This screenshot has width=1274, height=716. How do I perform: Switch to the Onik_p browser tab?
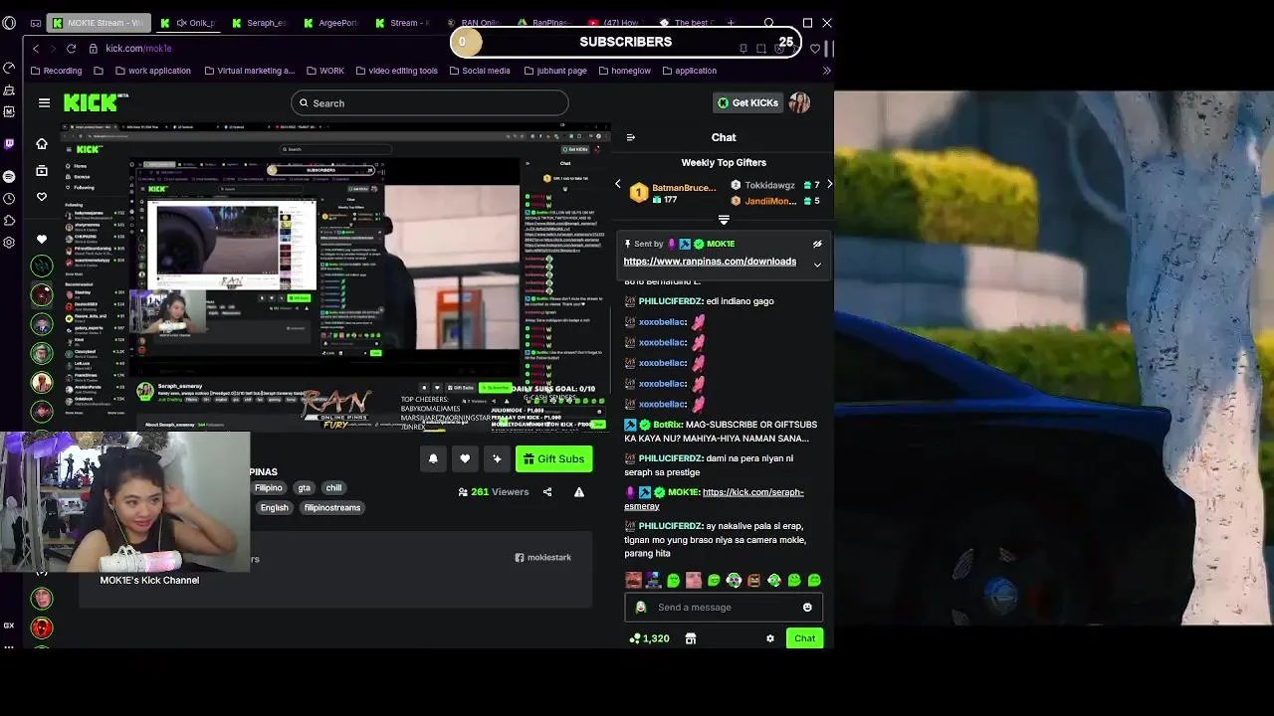point(189,22)
